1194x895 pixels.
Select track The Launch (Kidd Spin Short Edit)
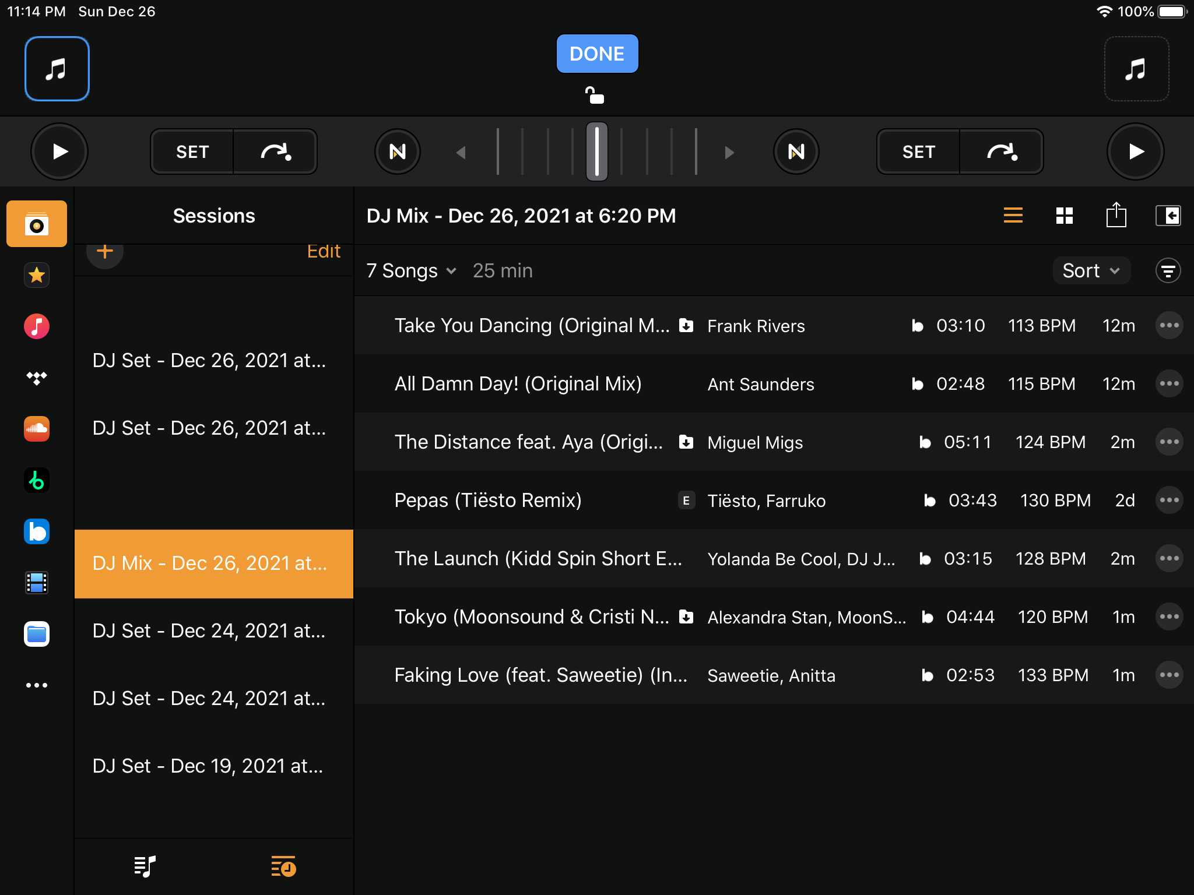(x=774, y=559)
